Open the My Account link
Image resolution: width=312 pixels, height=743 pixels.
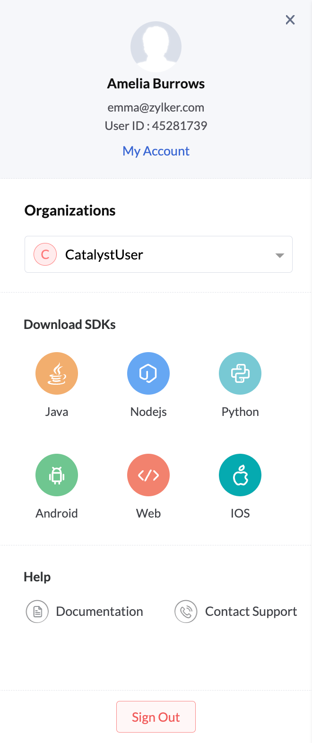pyautogui.click(x=156, y=151)
